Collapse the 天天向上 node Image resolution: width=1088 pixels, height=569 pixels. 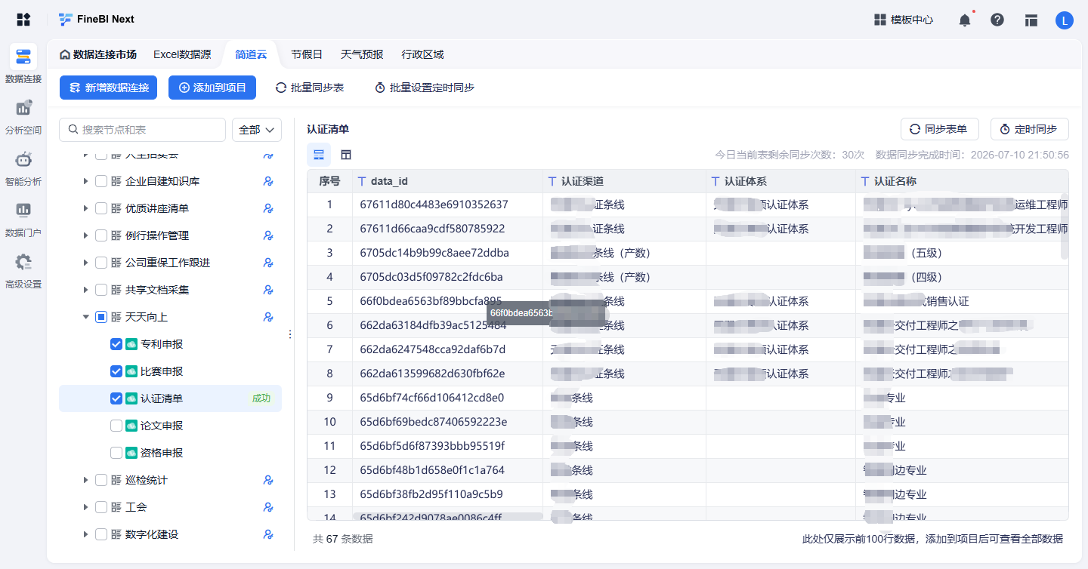pyautogui.click(x=85, y=317)
